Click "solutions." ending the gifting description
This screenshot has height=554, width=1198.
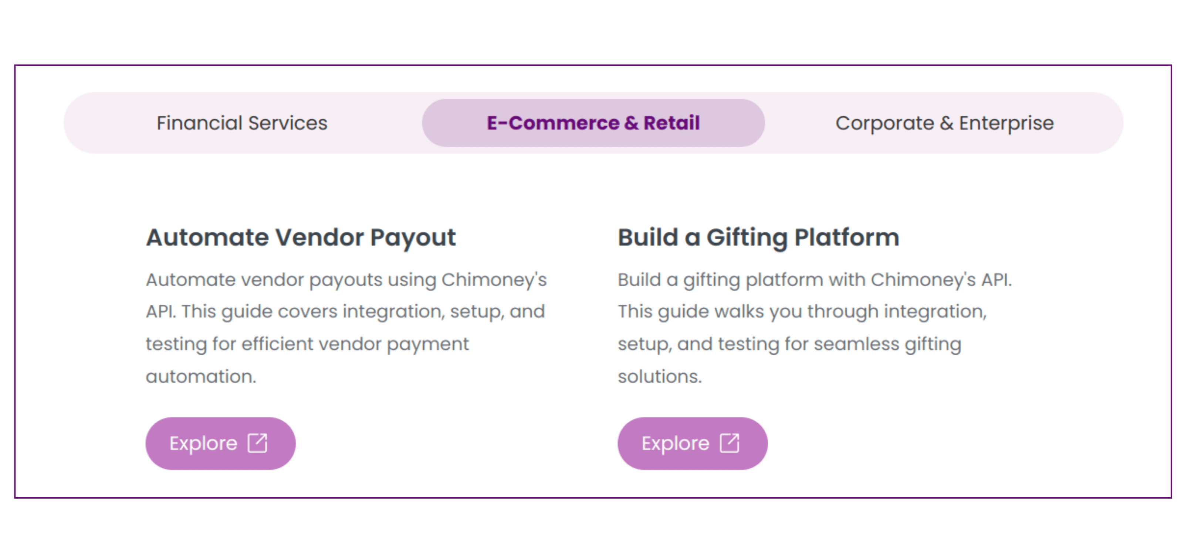tap(660, 376)
